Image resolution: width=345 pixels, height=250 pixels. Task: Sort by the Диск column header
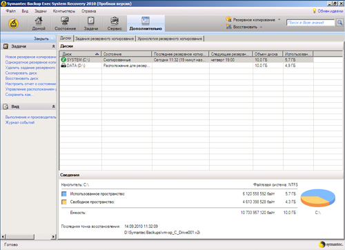[x=80, y=54]
